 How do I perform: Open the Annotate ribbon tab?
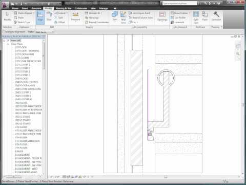[x=36, y=8]
